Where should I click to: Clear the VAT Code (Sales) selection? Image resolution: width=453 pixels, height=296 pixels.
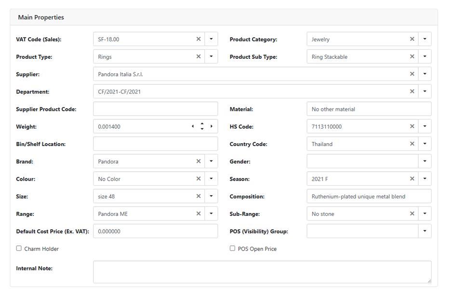click(198, 39)
